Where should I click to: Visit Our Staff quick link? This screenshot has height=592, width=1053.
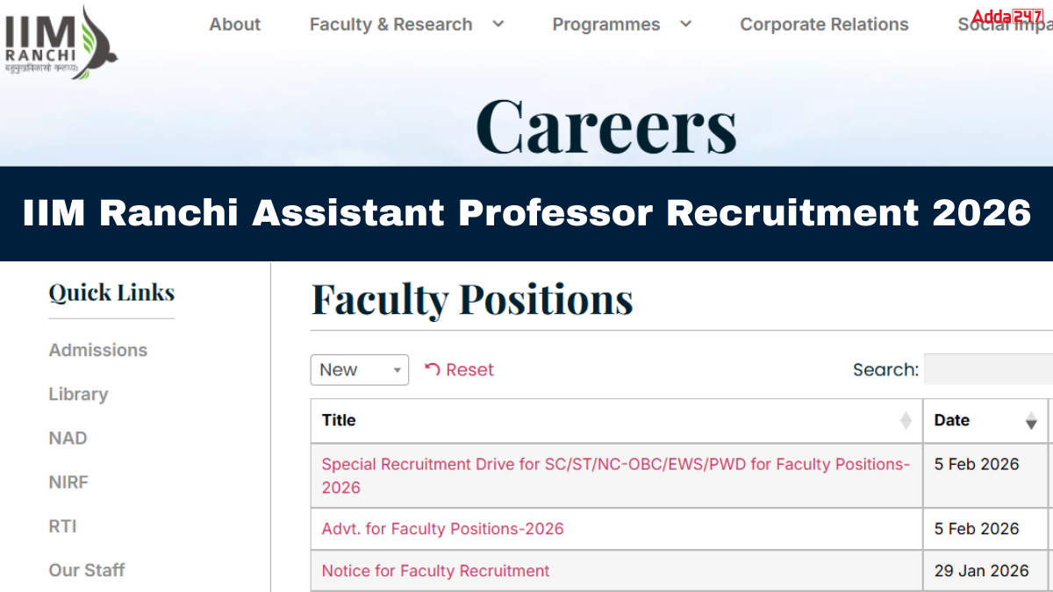click(87, 570)
